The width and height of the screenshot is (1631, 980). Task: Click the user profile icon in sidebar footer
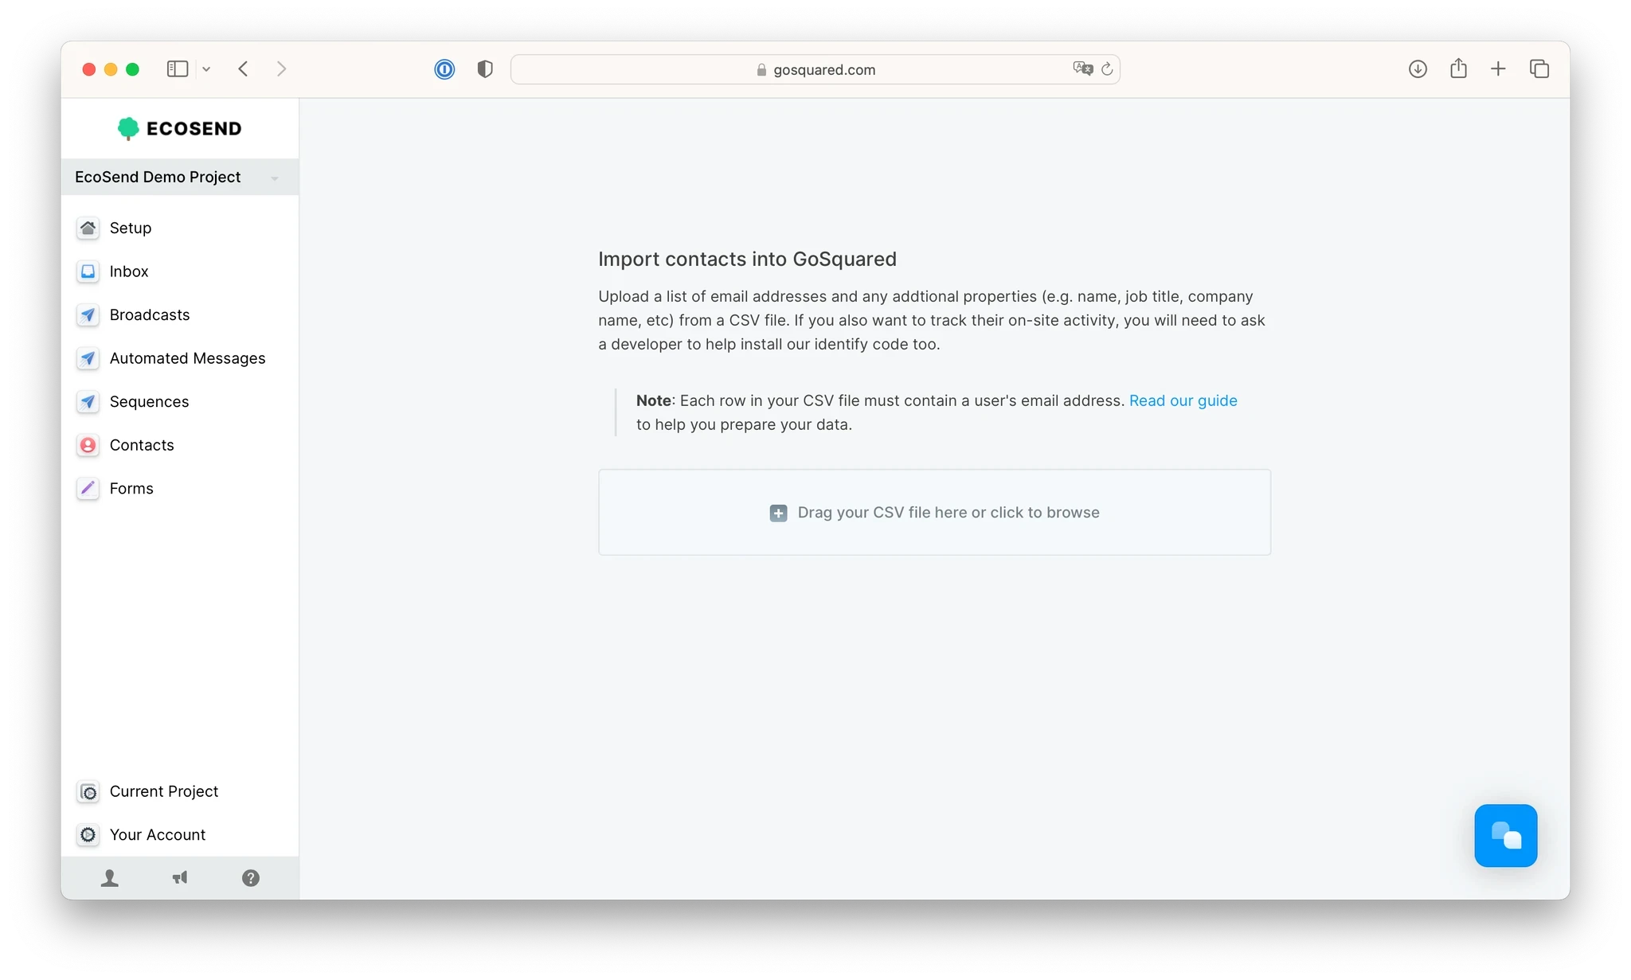tap(110, 877)
